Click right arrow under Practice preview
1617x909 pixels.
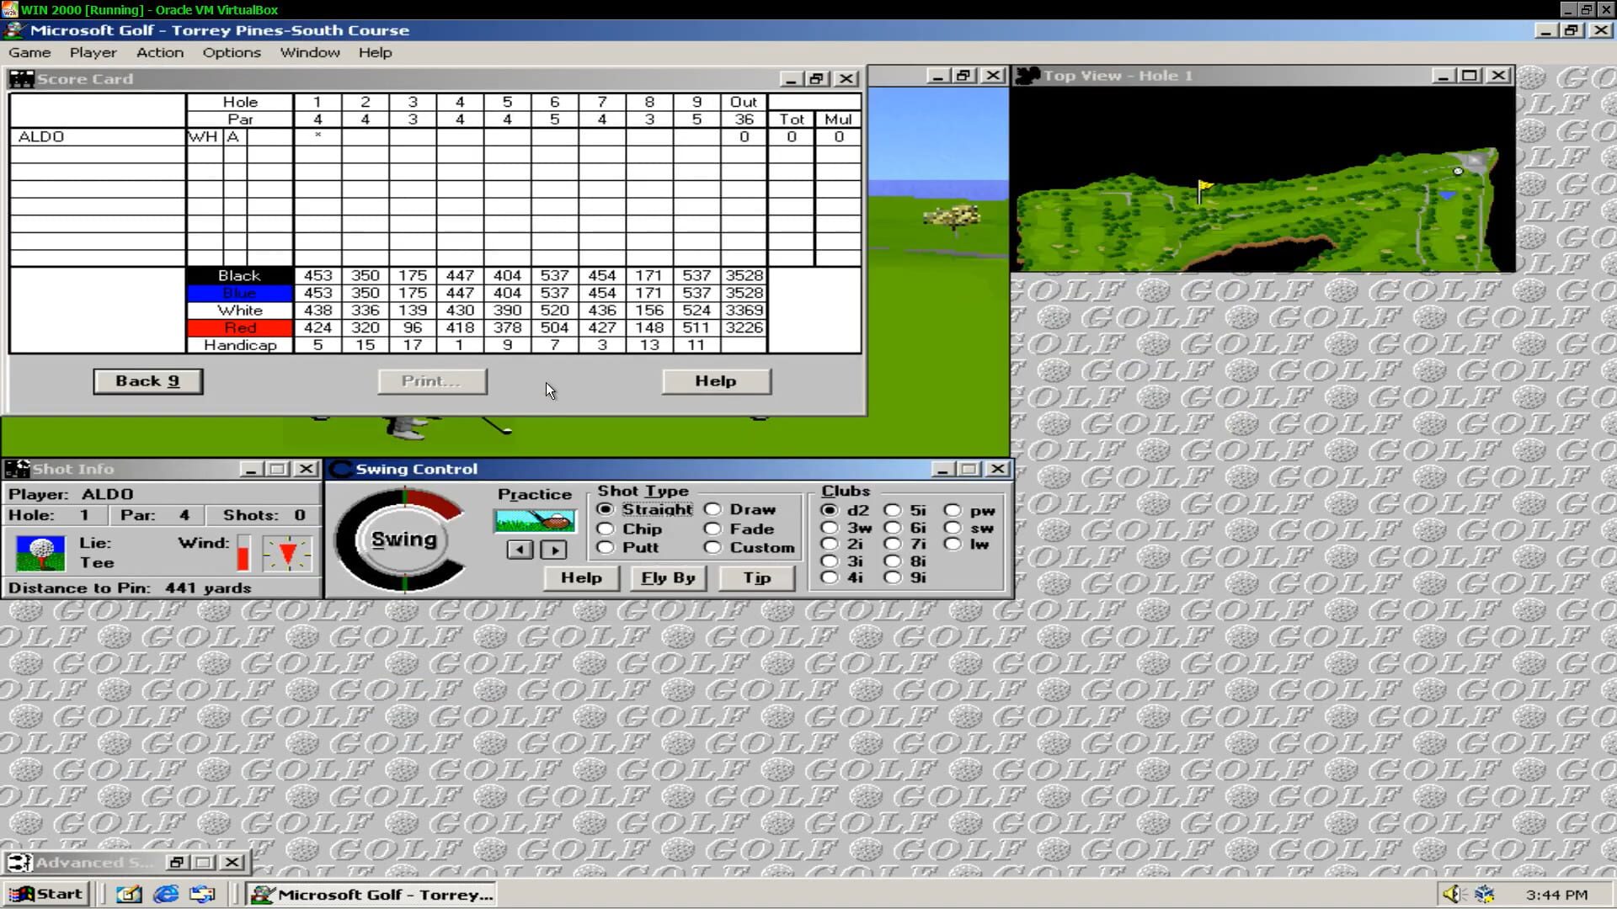click(554, 550)
